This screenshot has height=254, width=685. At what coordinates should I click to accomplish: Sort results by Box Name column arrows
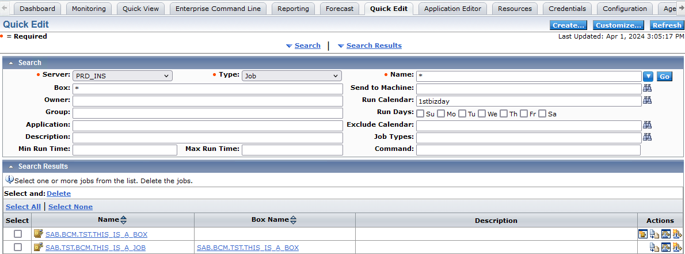(293, 220)
